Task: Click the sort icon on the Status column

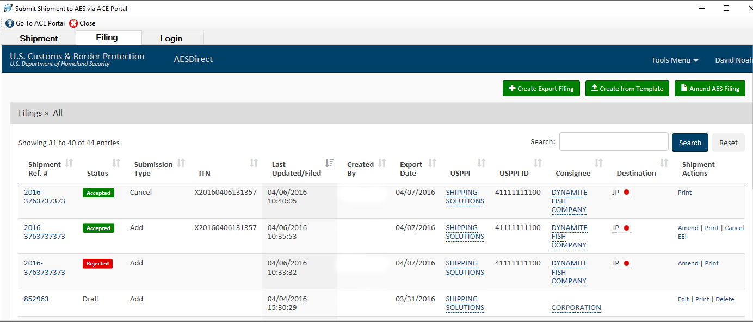Action: coord(115,163)
